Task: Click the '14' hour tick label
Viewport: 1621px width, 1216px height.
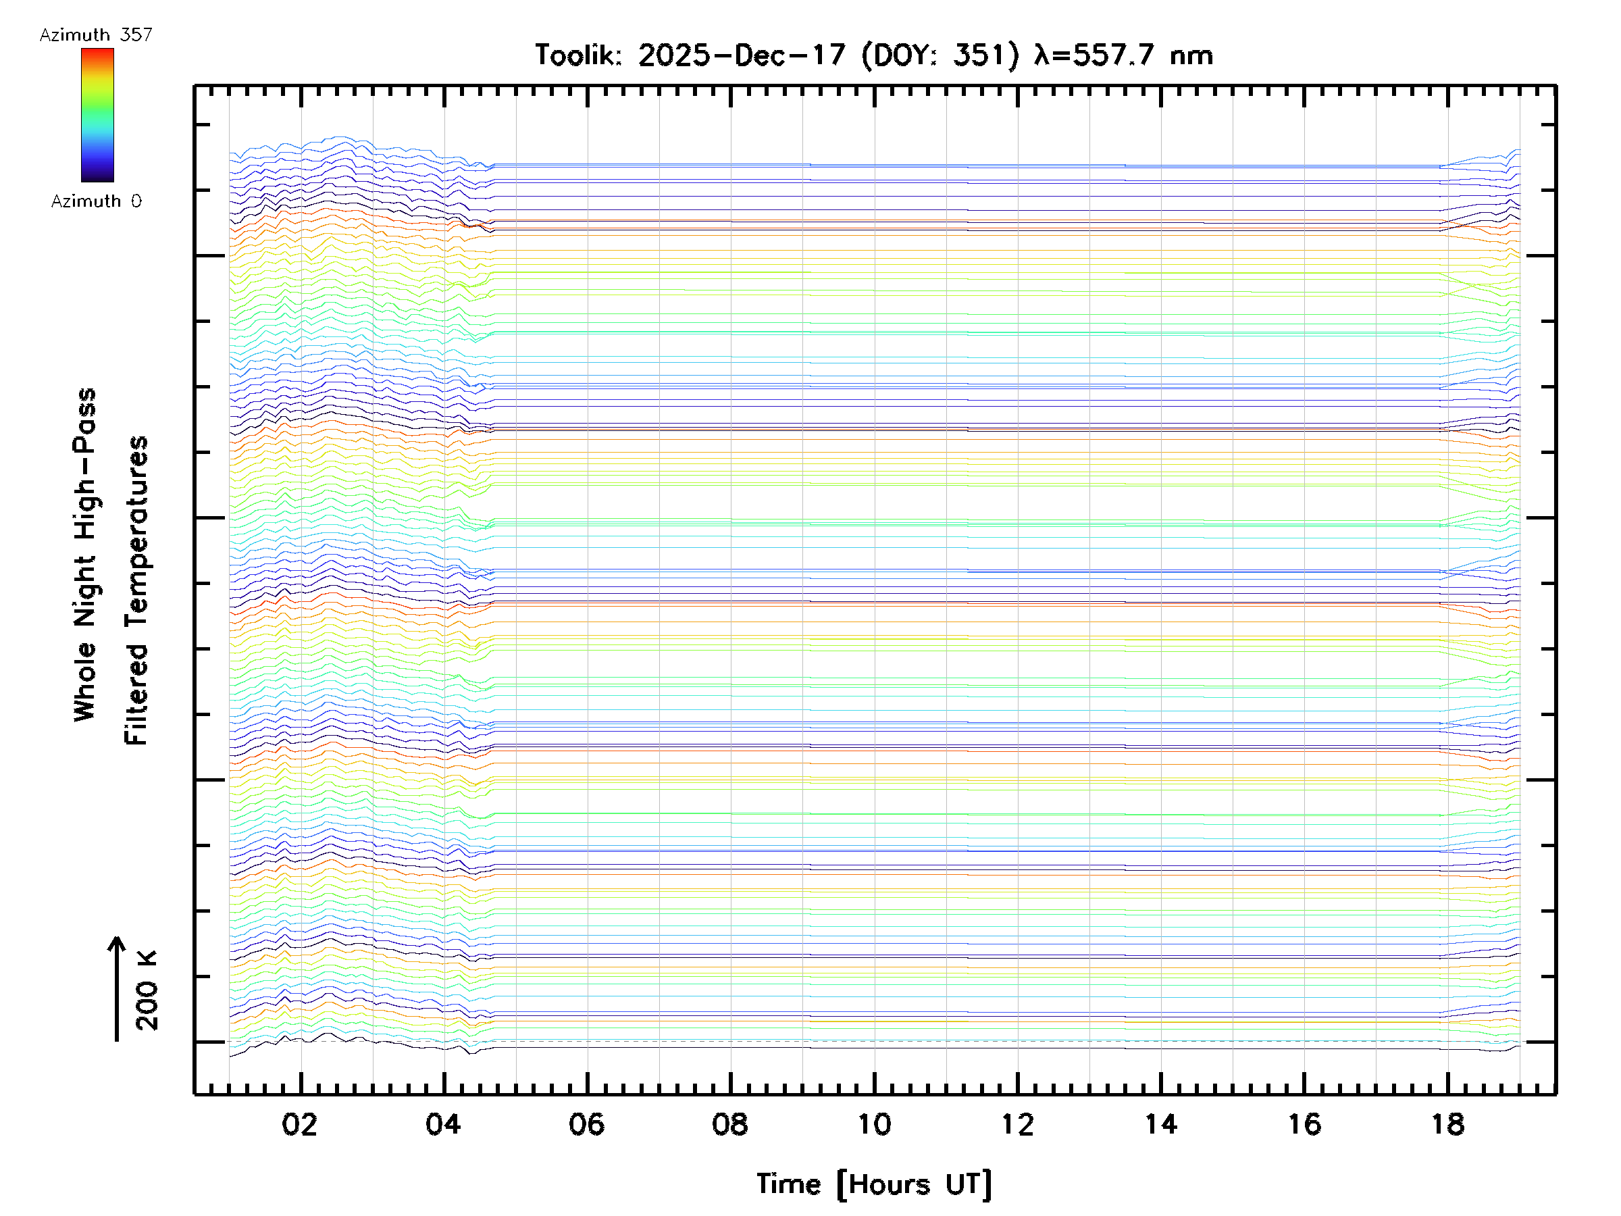Action: (1161, 1124)
